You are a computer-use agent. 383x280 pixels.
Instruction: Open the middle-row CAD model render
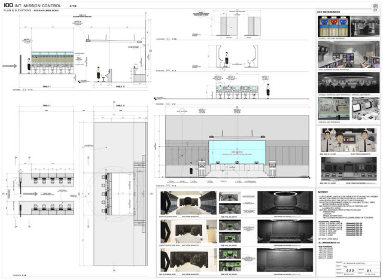(x=285, y=232)
